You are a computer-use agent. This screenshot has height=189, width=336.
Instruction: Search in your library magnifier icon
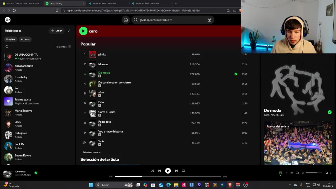click(x=7, y=47)
